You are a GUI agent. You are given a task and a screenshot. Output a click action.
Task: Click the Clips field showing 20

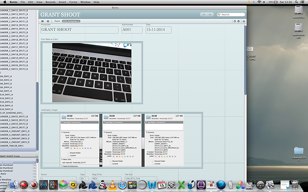tap(84, 178)
